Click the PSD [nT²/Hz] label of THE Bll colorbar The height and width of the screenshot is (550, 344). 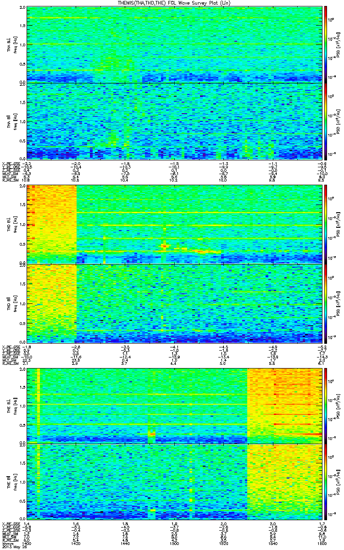click(338, 481)
